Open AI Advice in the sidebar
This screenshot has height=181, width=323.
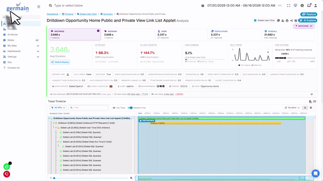(13, 35)
